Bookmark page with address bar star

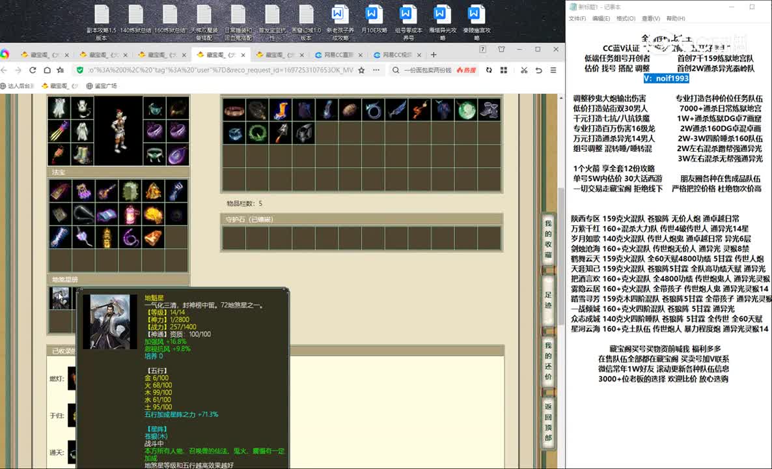361,70
